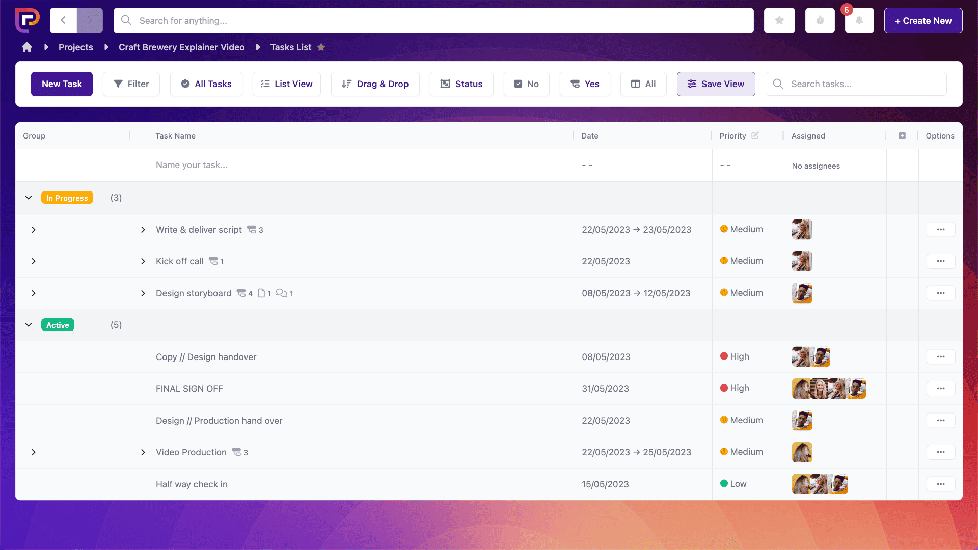The image size is (978, 550).
Task: Open comments icon on Design storyboard
Action: click(281, 293)
